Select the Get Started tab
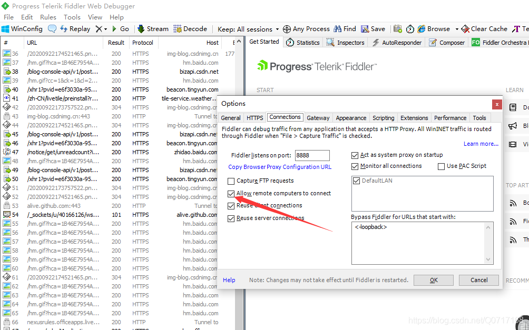 tap(264, 42)
